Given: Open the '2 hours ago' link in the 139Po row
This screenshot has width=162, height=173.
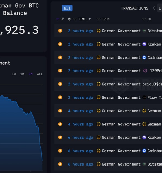Looking at the screenshot, I should [x=80, y=71].
